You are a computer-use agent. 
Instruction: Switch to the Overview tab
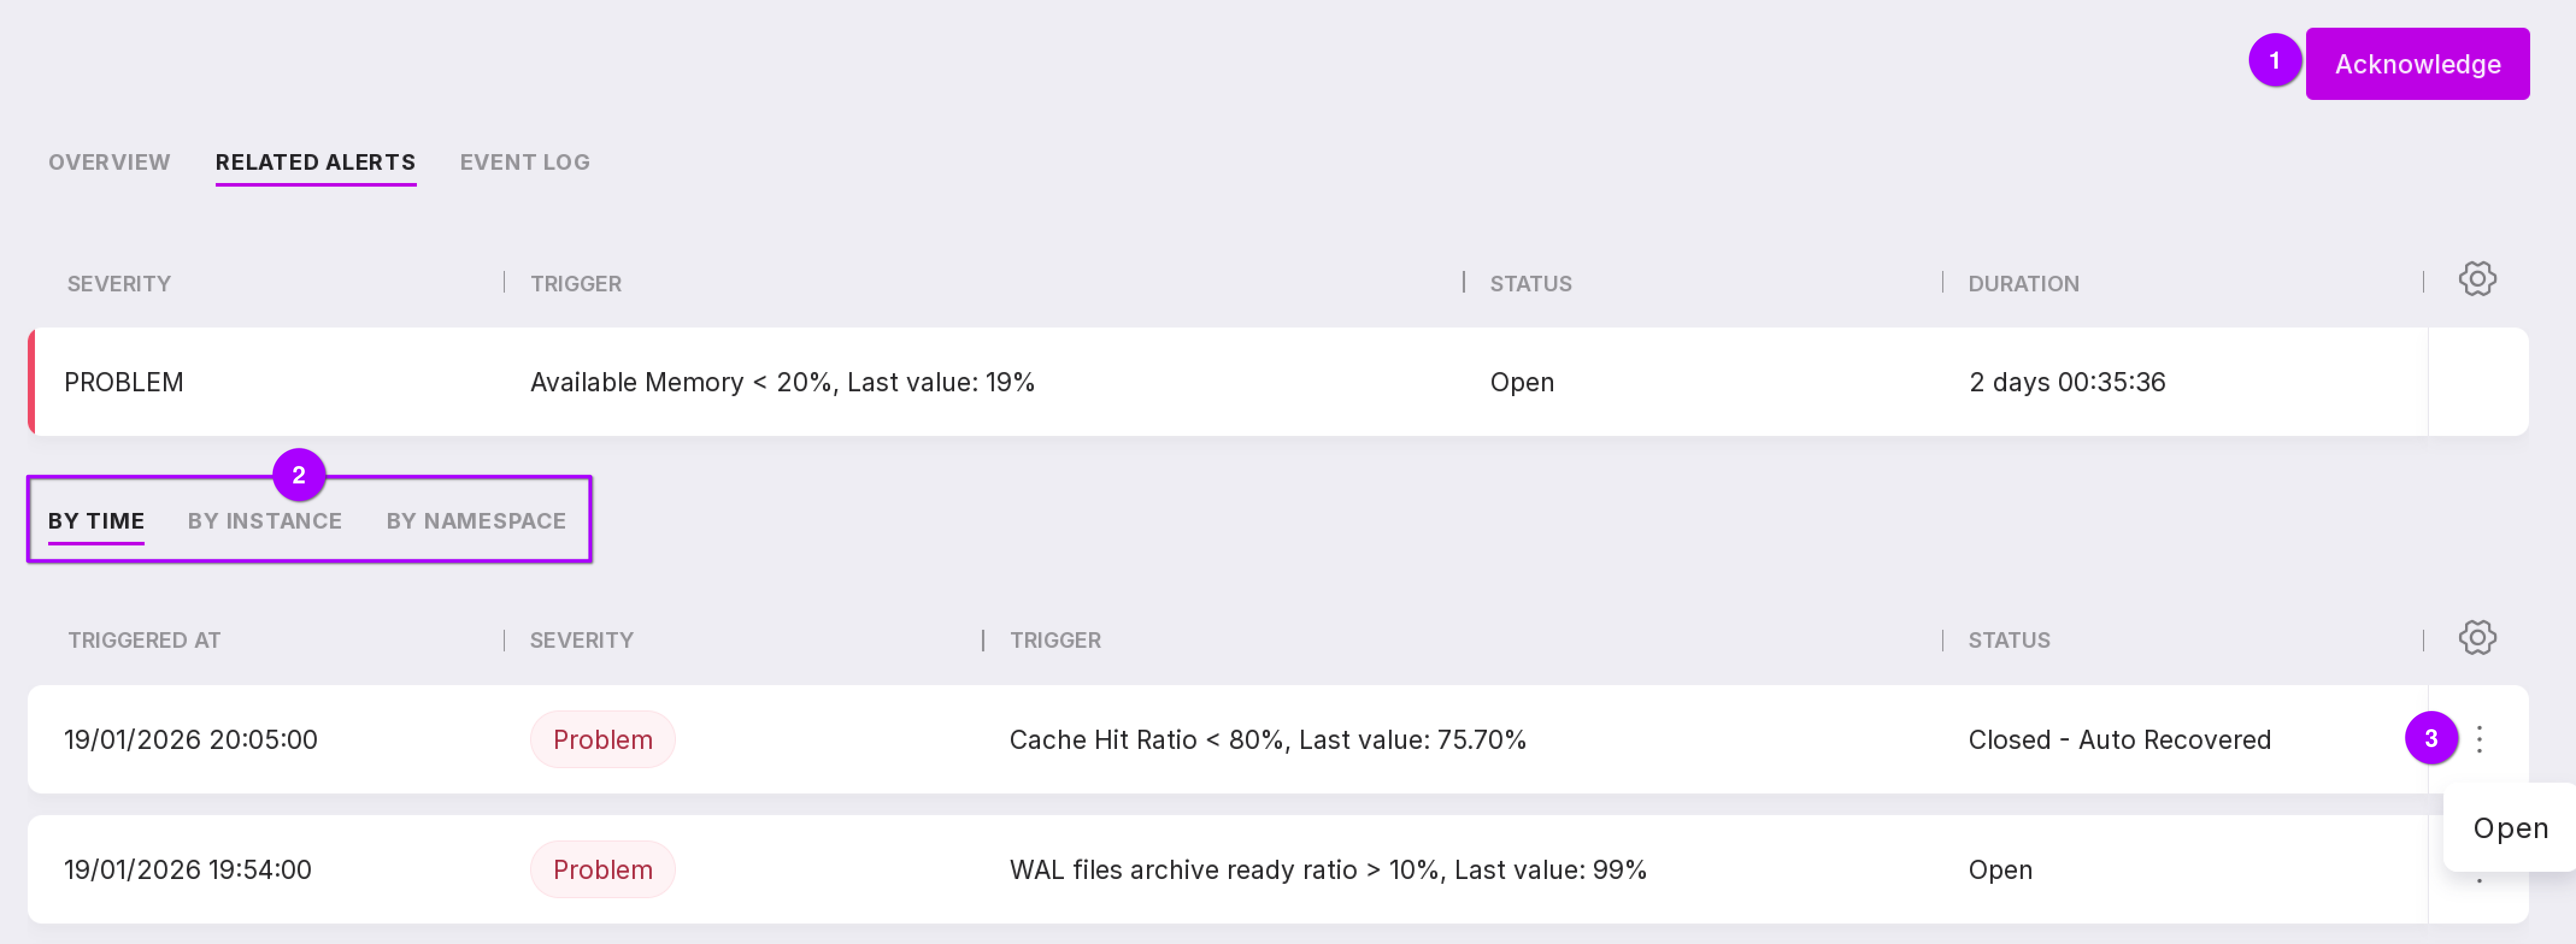(109, 162)
